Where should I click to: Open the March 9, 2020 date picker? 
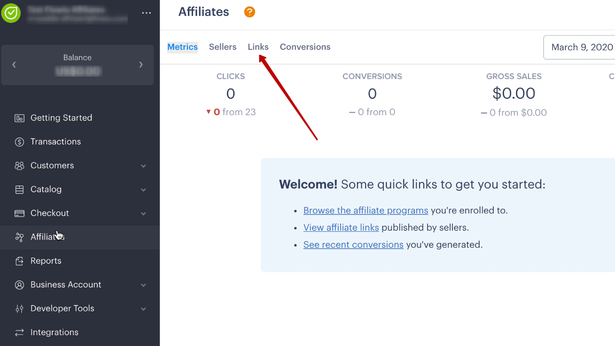(579, 47)
